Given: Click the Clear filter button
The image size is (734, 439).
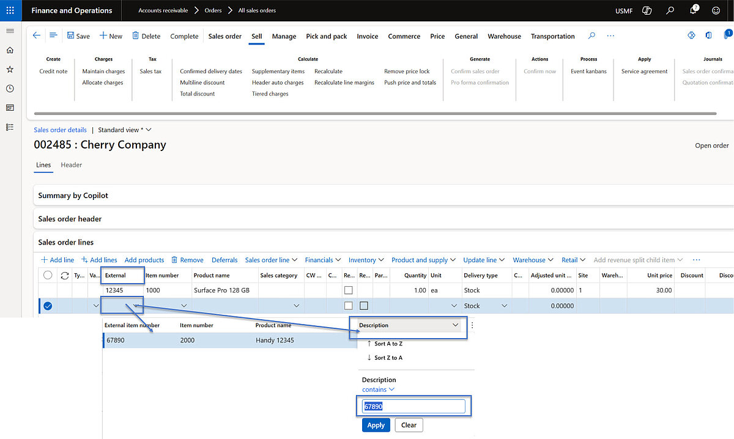Looking at the screenshot, I should [x=409, y=425].
